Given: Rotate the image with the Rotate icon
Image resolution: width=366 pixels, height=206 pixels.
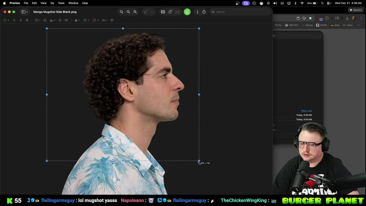Looking at the screenshot, I should [x=170, y=12].
